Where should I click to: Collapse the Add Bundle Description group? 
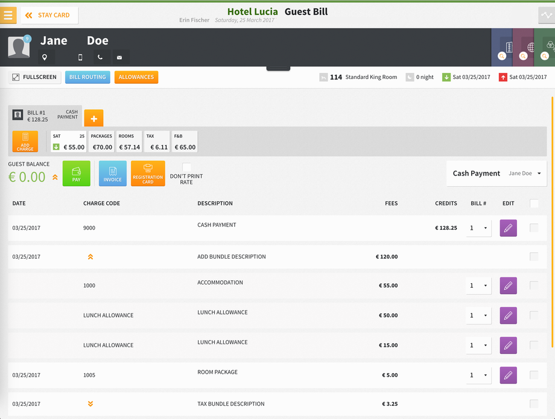pyautogui.click(x=90, y=257)
